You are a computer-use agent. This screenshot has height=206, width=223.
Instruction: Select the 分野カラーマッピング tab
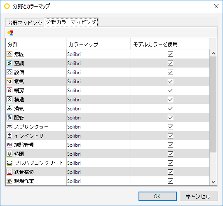(x=71, y=22)
